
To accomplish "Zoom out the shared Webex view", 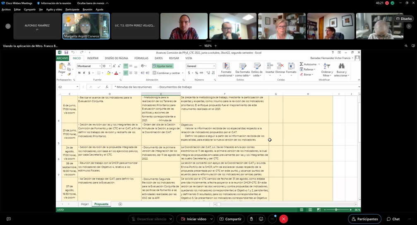I will [200, 46].
